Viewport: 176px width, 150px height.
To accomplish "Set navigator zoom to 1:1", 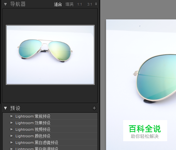I will click(80, 5).
